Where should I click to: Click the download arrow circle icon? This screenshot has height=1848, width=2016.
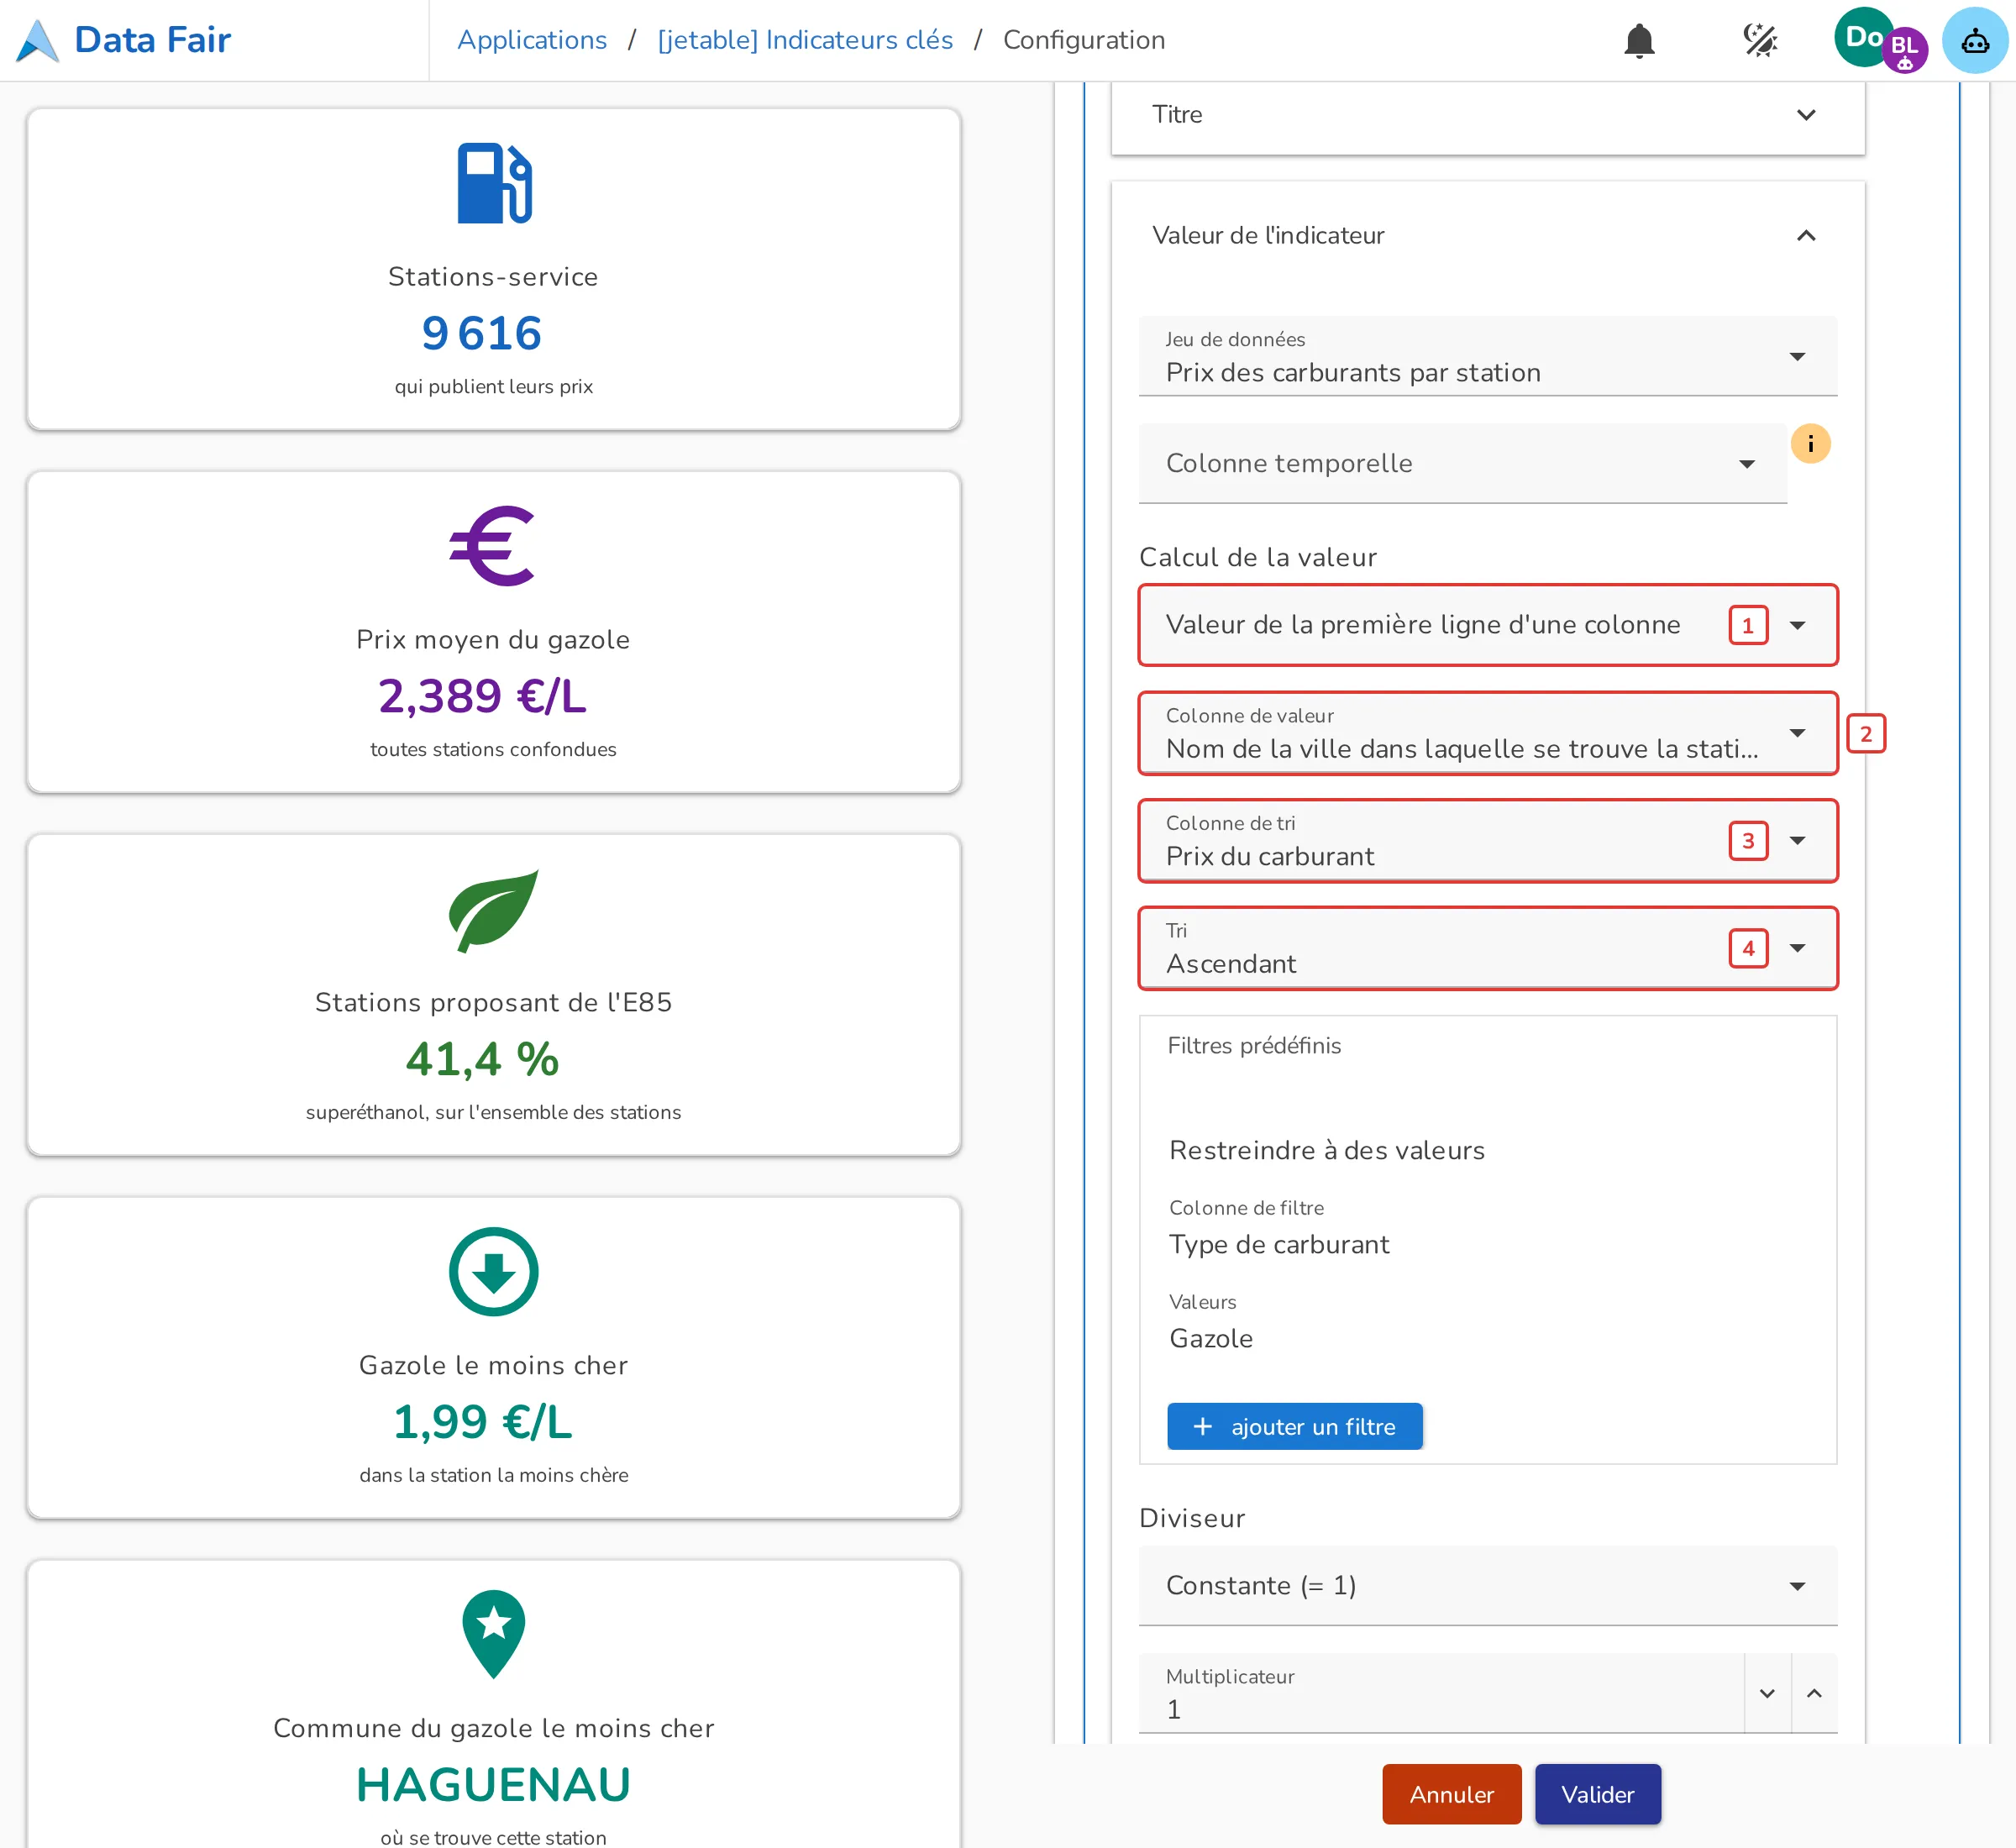coord(493,1272)
